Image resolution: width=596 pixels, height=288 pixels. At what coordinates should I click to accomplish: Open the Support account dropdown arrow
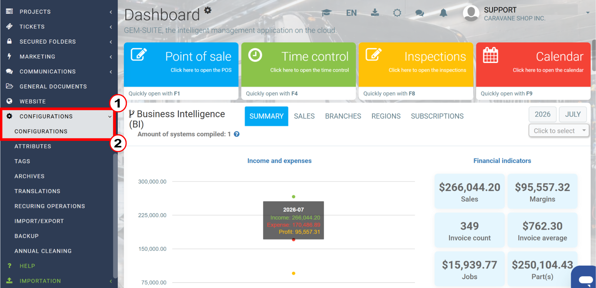[588, 13]
